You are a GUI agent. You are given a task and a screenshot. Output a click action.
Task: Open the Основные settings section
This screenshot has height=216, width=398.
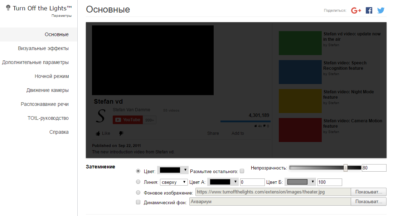pos(39,34)
